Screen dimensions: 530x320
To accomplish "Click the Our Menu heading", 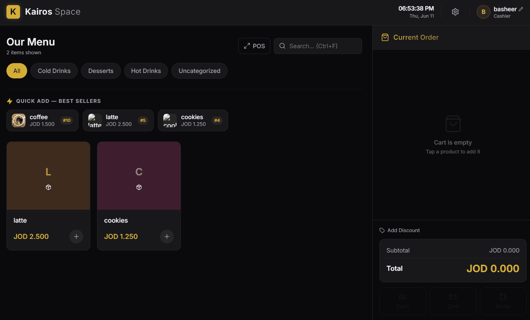I will tap(31, 42).
